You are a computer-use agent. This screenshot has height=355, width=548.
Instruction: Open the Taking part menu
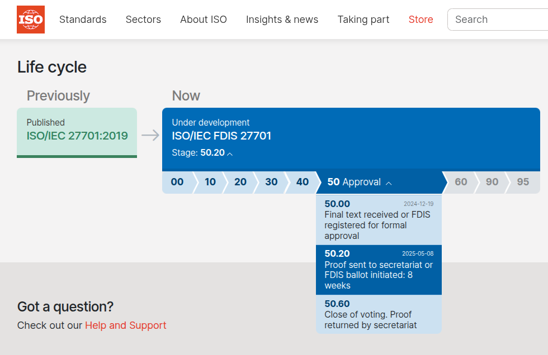pyautogui.click(x=363, y=20)
